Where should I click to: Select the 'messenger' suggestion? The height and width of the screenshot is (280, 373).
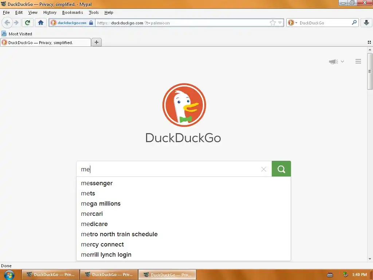(x=184, y=183)
